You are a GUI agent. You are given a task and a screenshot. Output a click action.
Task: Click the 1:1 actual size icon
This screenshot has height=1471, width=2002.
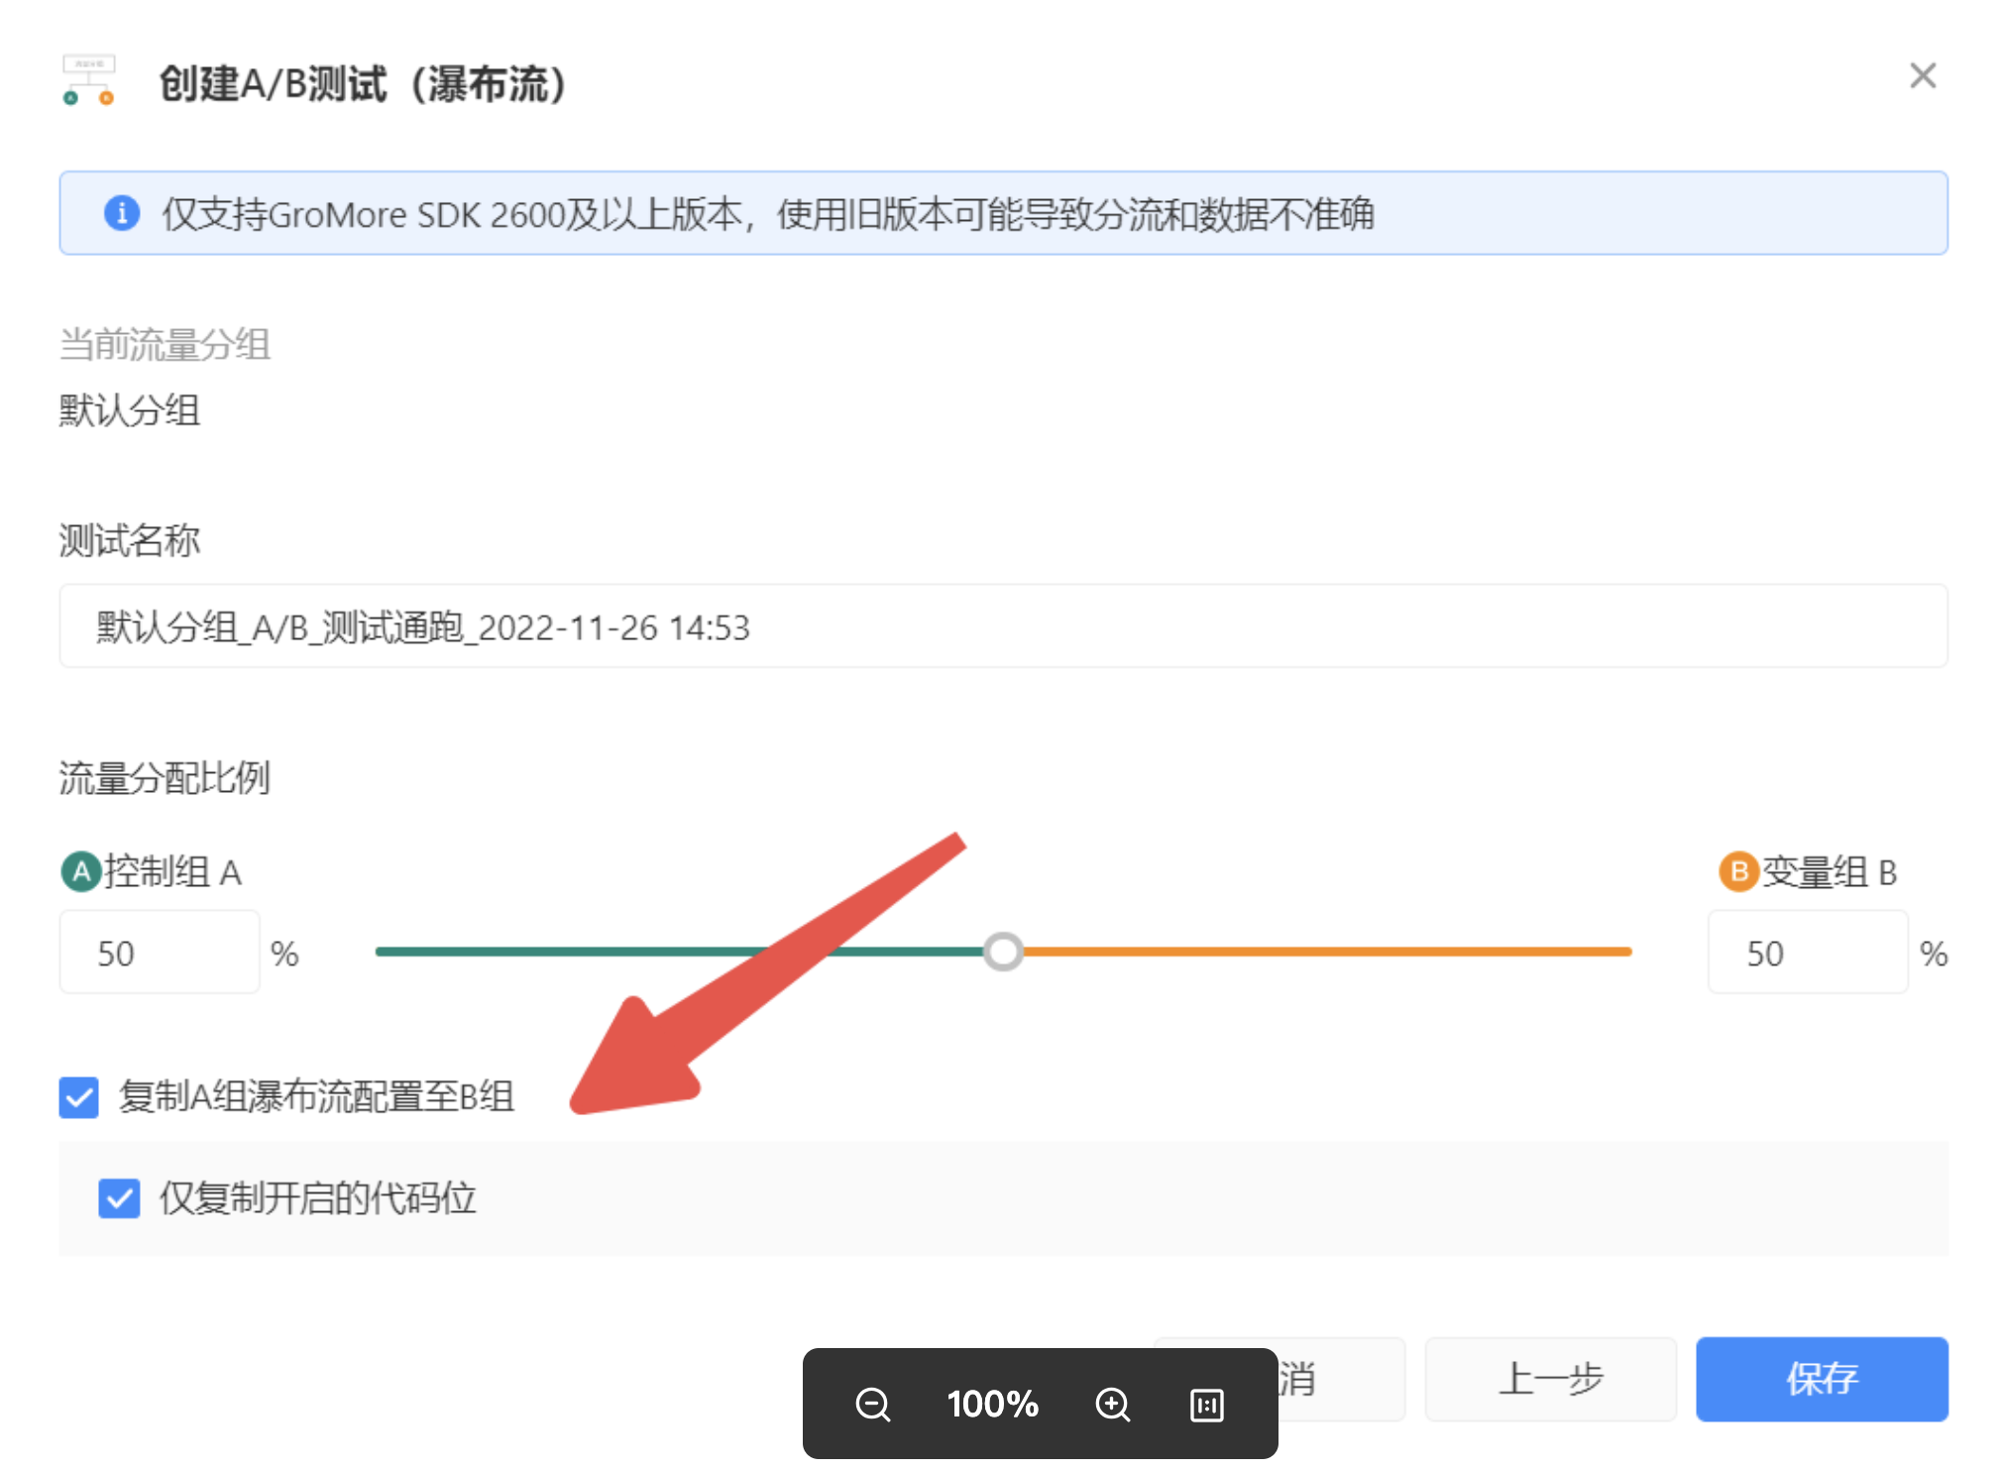coord(1206,1405)
